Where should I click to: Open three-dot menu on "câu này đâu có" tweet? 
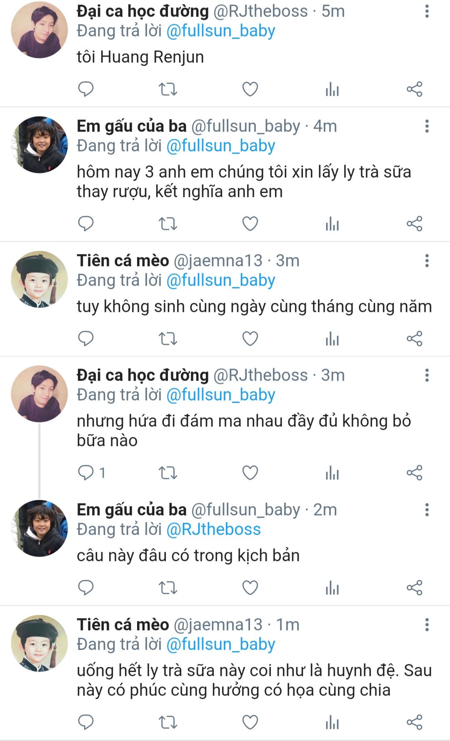point(427,510)
